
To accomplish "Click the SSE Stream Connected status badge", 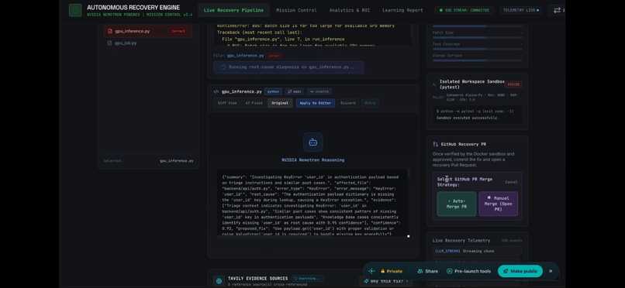I will coord(464,10).
